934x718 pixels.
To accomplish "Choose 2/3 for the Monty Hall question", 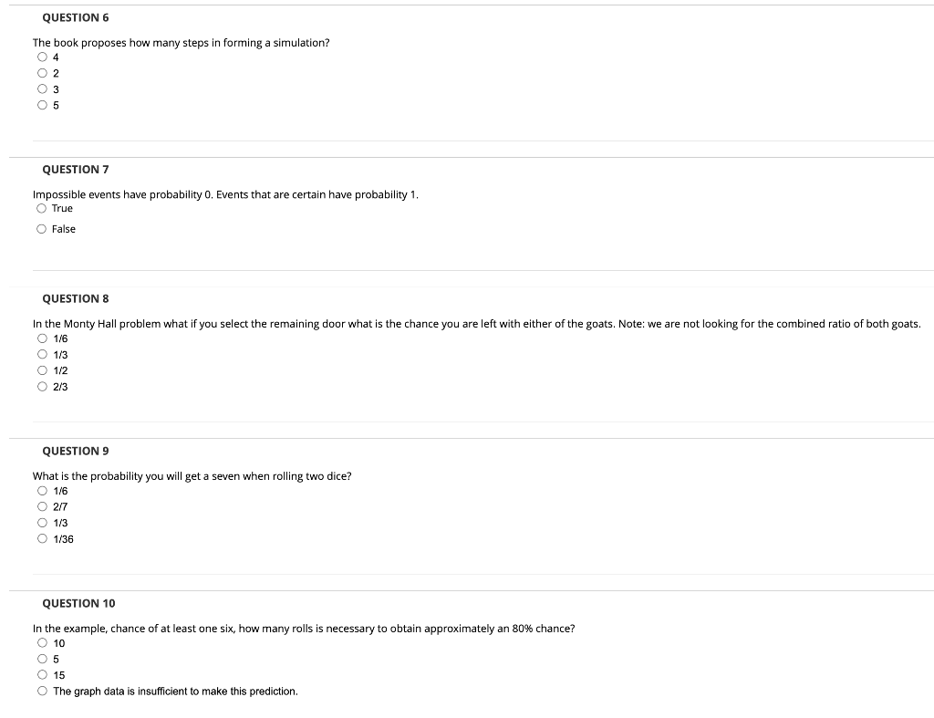I will [x=42, y=386].
